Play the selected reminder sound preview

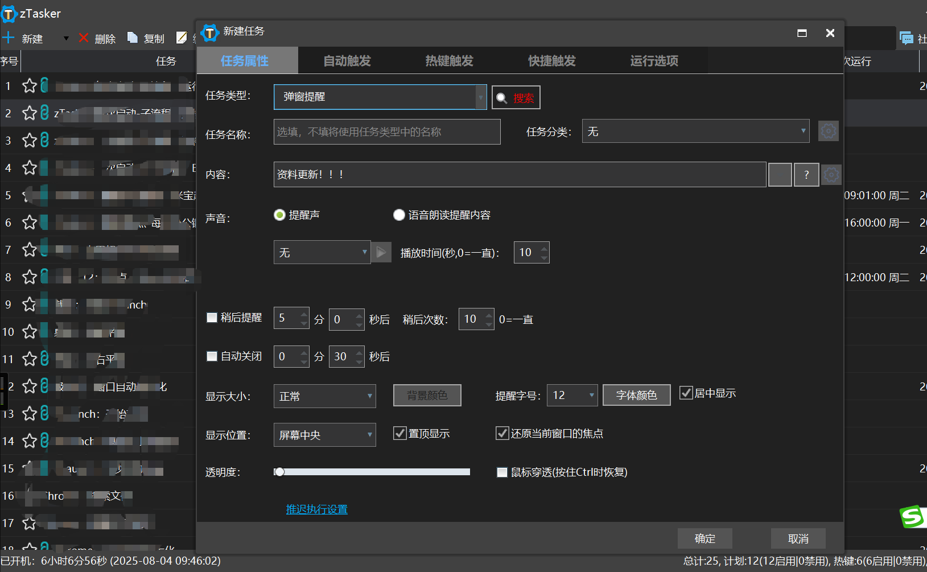(381, 252)
